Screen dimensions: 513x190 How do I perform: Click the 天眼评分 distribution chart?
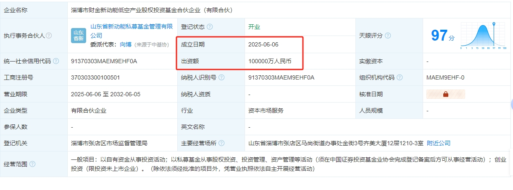pos(484,35)
